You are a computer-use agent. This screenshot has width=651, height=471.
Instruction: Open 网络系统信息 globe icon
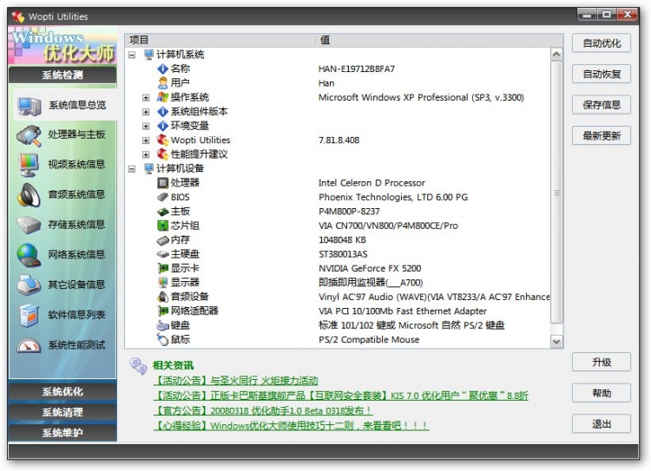[29, 255]
